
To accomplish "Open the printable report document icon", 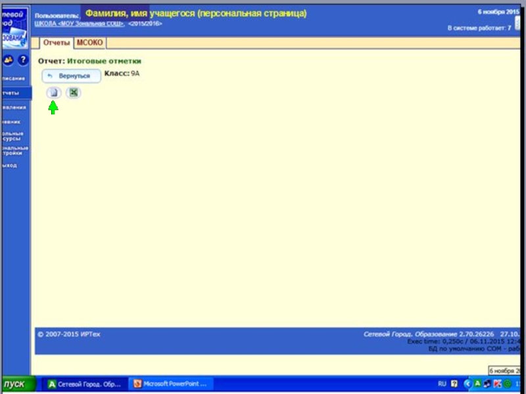I will 54,93.
